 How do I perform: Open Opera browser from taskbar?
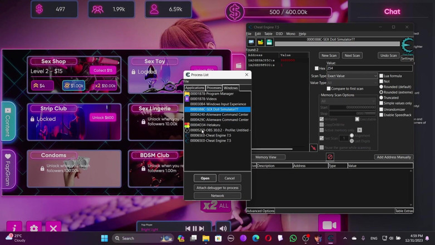click(268, 238)
